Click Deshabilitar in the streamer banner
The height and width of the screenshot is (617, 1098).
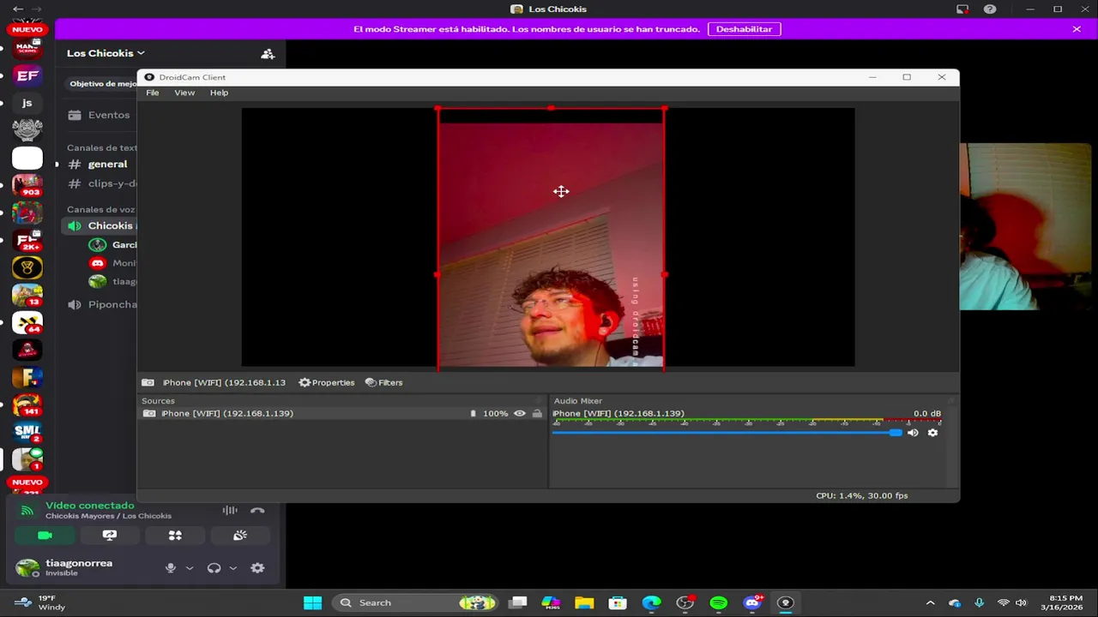(744, 29)
